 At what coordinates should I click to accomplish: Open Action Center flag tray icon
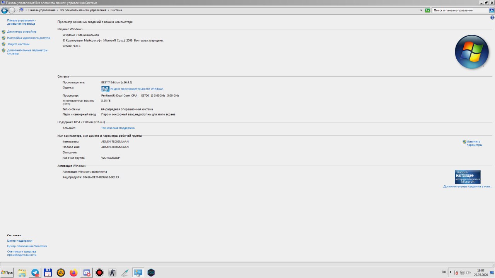[x=456, y=273]
